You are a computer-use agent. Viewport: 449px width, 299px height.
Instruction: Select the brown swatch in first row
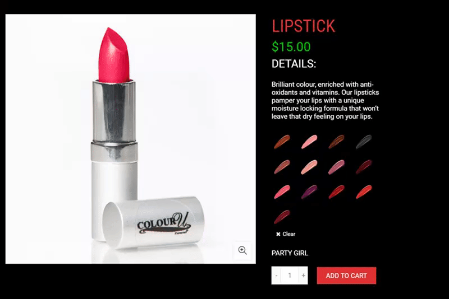[x=282, y=142]
